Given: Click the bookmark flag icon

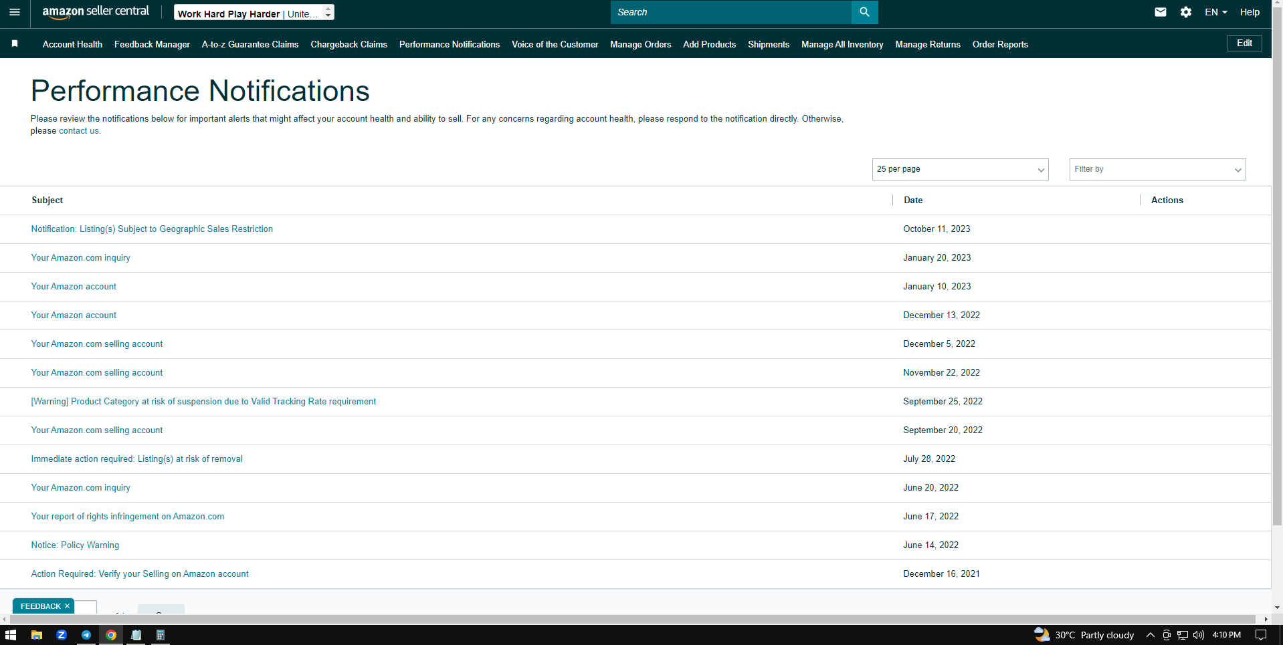Looking at the screenshot, I should click(x=15, y=44).
